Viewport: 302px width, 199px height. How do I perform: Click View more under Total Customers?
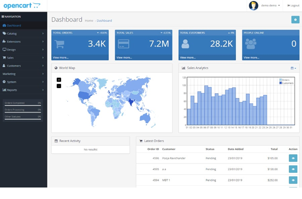(x=188, y=57)
